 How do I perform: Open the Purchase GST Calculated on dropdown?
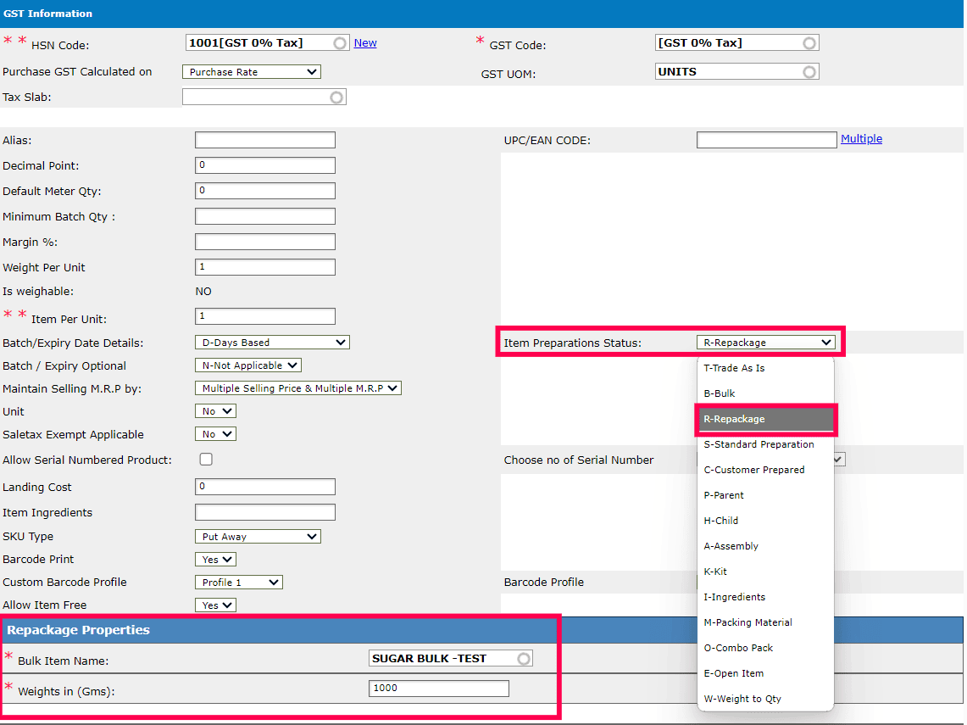(x=251, y=72)
